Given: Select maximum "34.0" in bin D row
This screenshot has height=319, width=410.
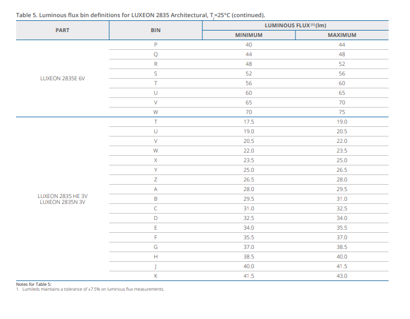Looking at the screenshot, I should (x=341, y=218).
